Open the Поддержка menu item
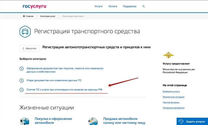Screen dimensions: 208x125 130,6
